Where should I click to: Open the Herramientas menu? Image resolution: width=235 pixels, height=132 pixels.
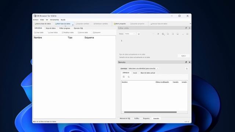click(54, 20)
